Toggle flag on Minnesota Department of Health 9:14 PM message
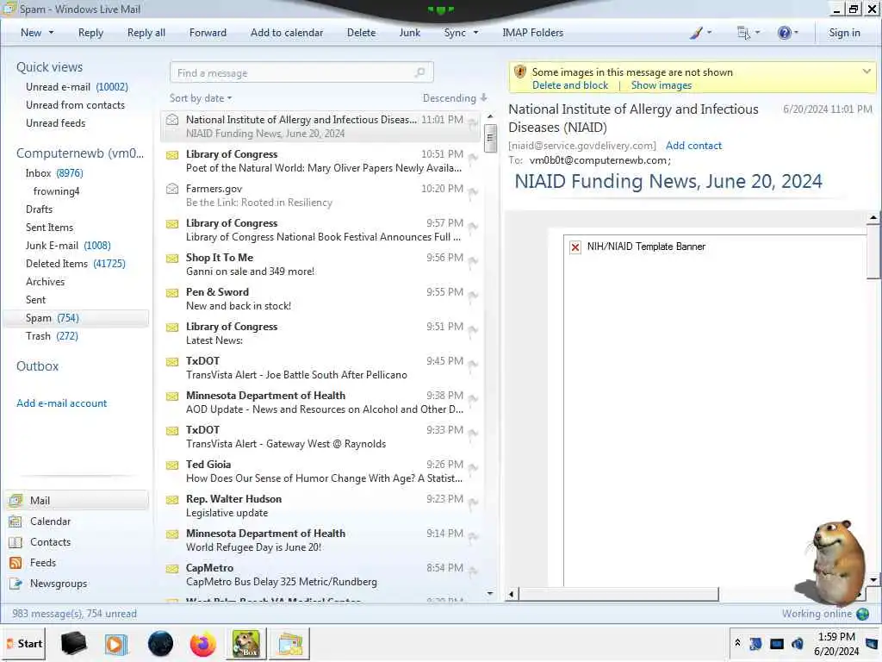 473,537
